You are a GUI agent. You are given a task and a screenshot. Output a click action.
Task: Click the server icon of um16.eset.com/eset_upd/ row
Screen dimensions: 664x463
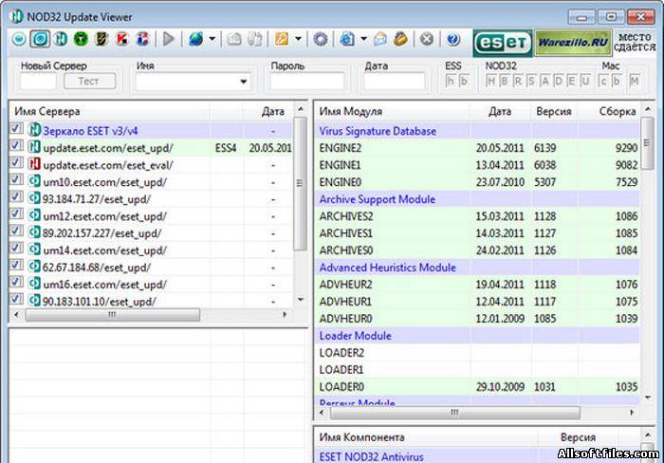(x=34, y=284)
